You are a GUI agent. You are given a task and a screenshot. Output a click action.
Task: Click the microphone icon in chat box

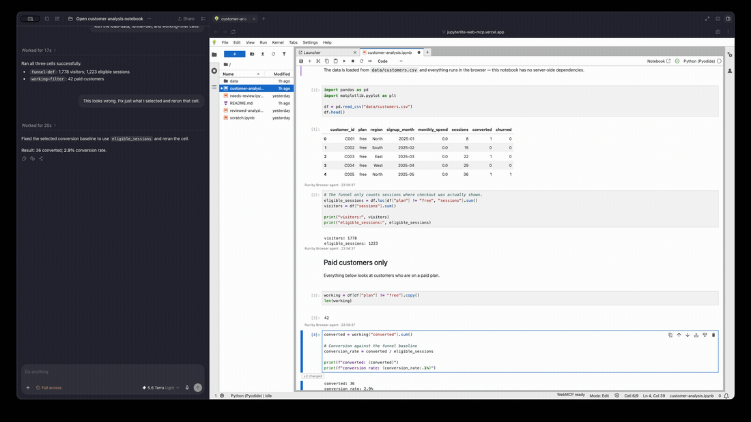point(187,388)
